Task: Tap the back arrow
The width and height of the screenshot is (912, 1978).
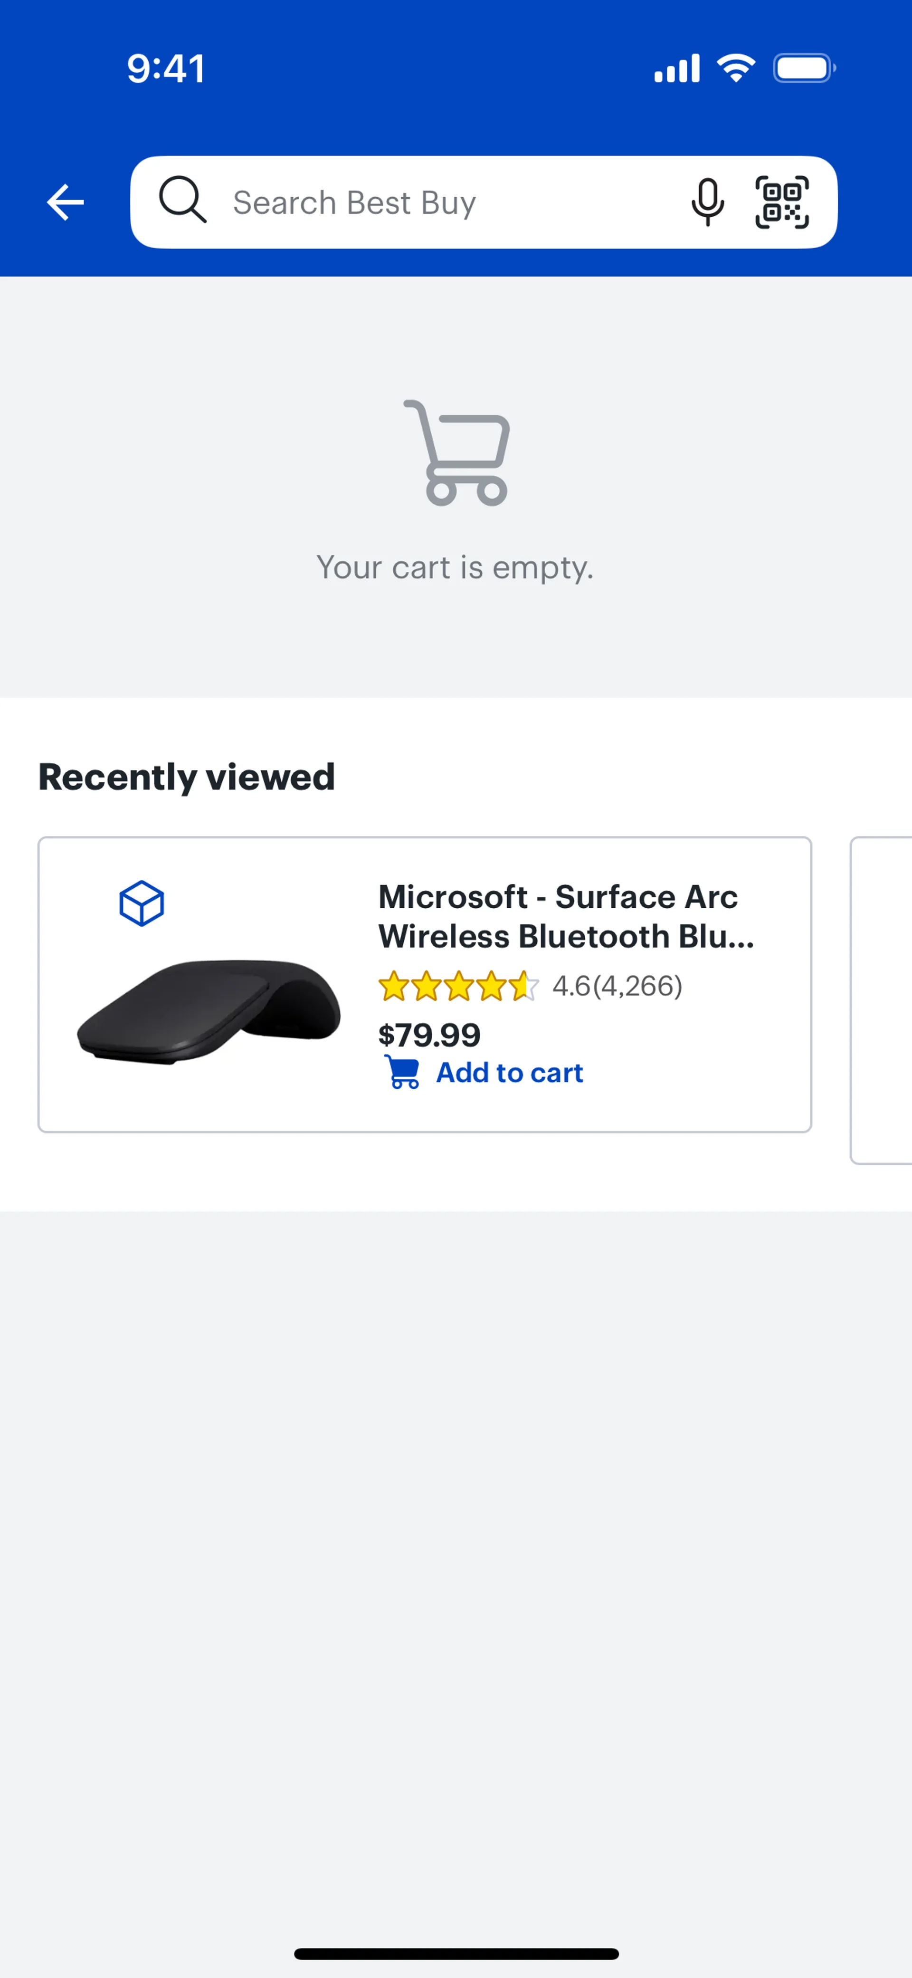Action: coord(65,203)
